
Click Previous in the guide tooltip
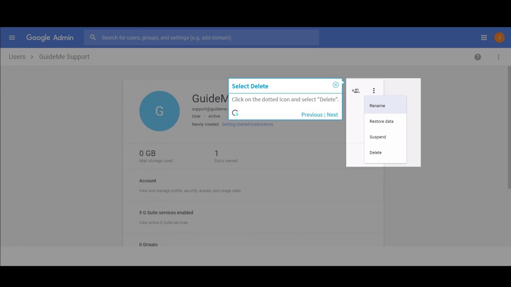tap(312, 114)
